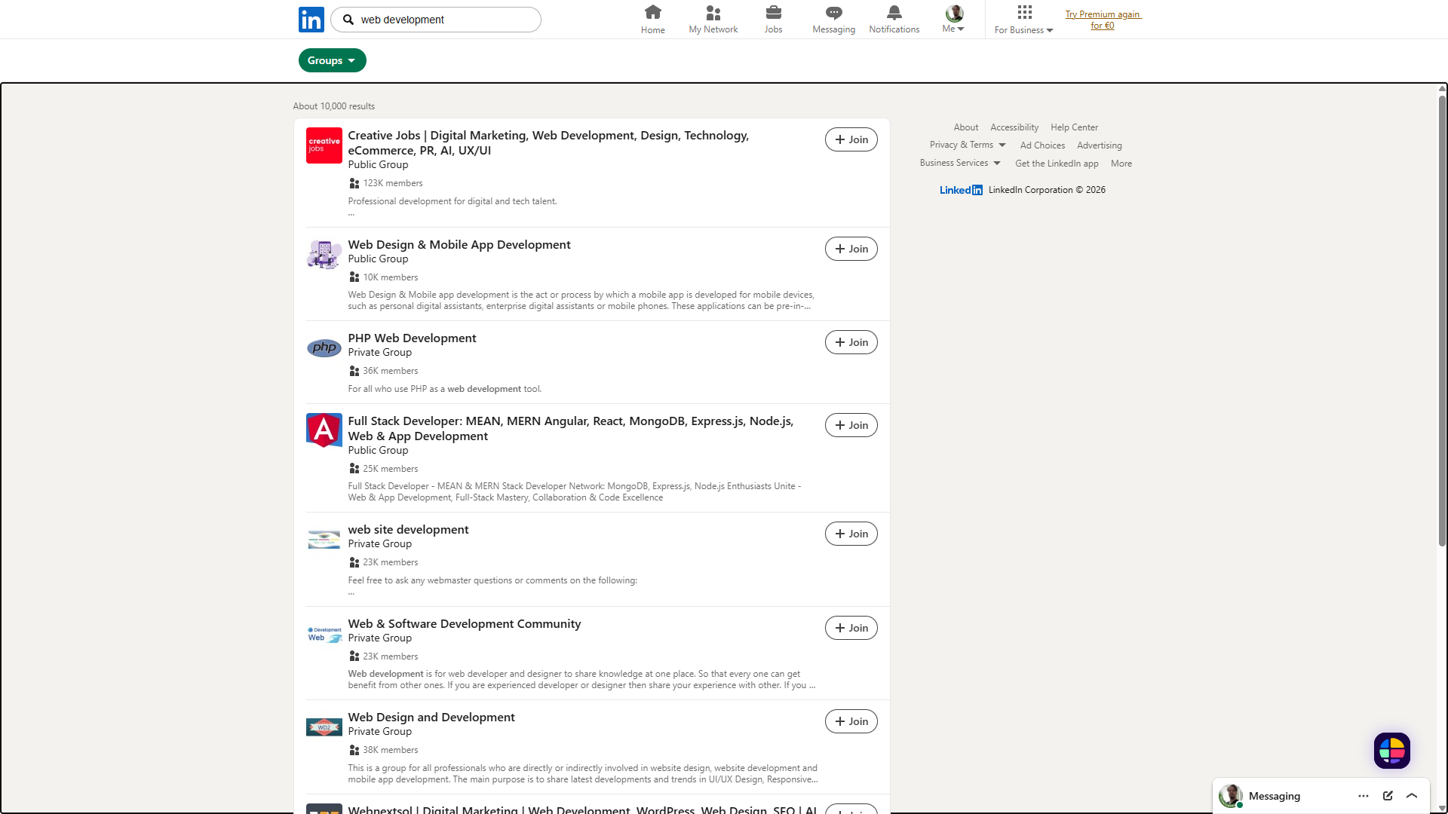Open the Groups filter dropdown
This screenshot has height=814, width=1448.
click(333, 60)
